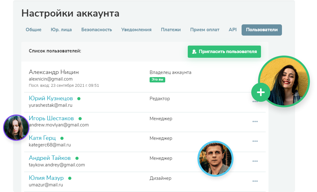
Task: Select the API tab
Action: pos(233,30)
